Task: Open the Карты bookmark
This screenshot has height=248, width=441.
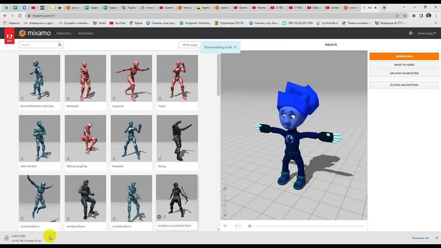Action: pyautogui.click(x=136, y=23)
